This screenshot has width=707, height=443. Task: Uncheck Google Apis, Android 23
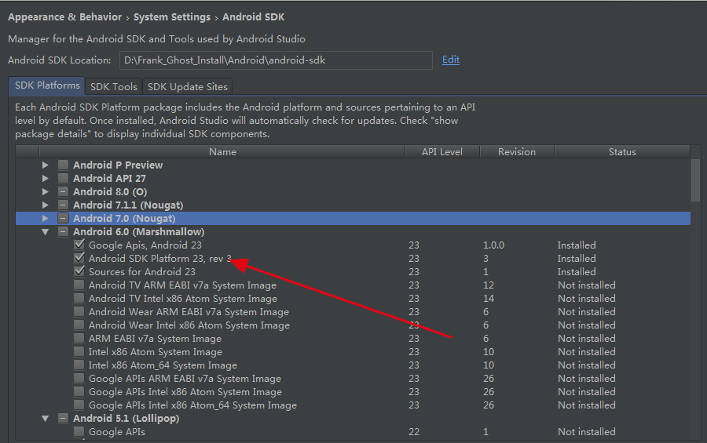coord(79,245)
